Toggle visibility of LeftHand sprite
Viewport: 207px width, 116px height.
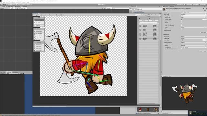point(140,38)
